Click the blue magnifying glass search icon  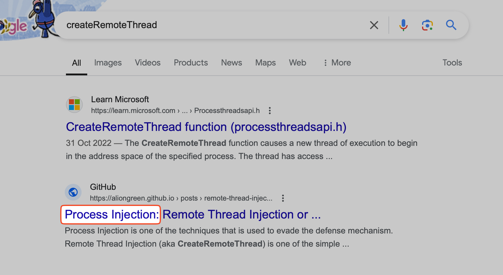[x=451, y=25]
